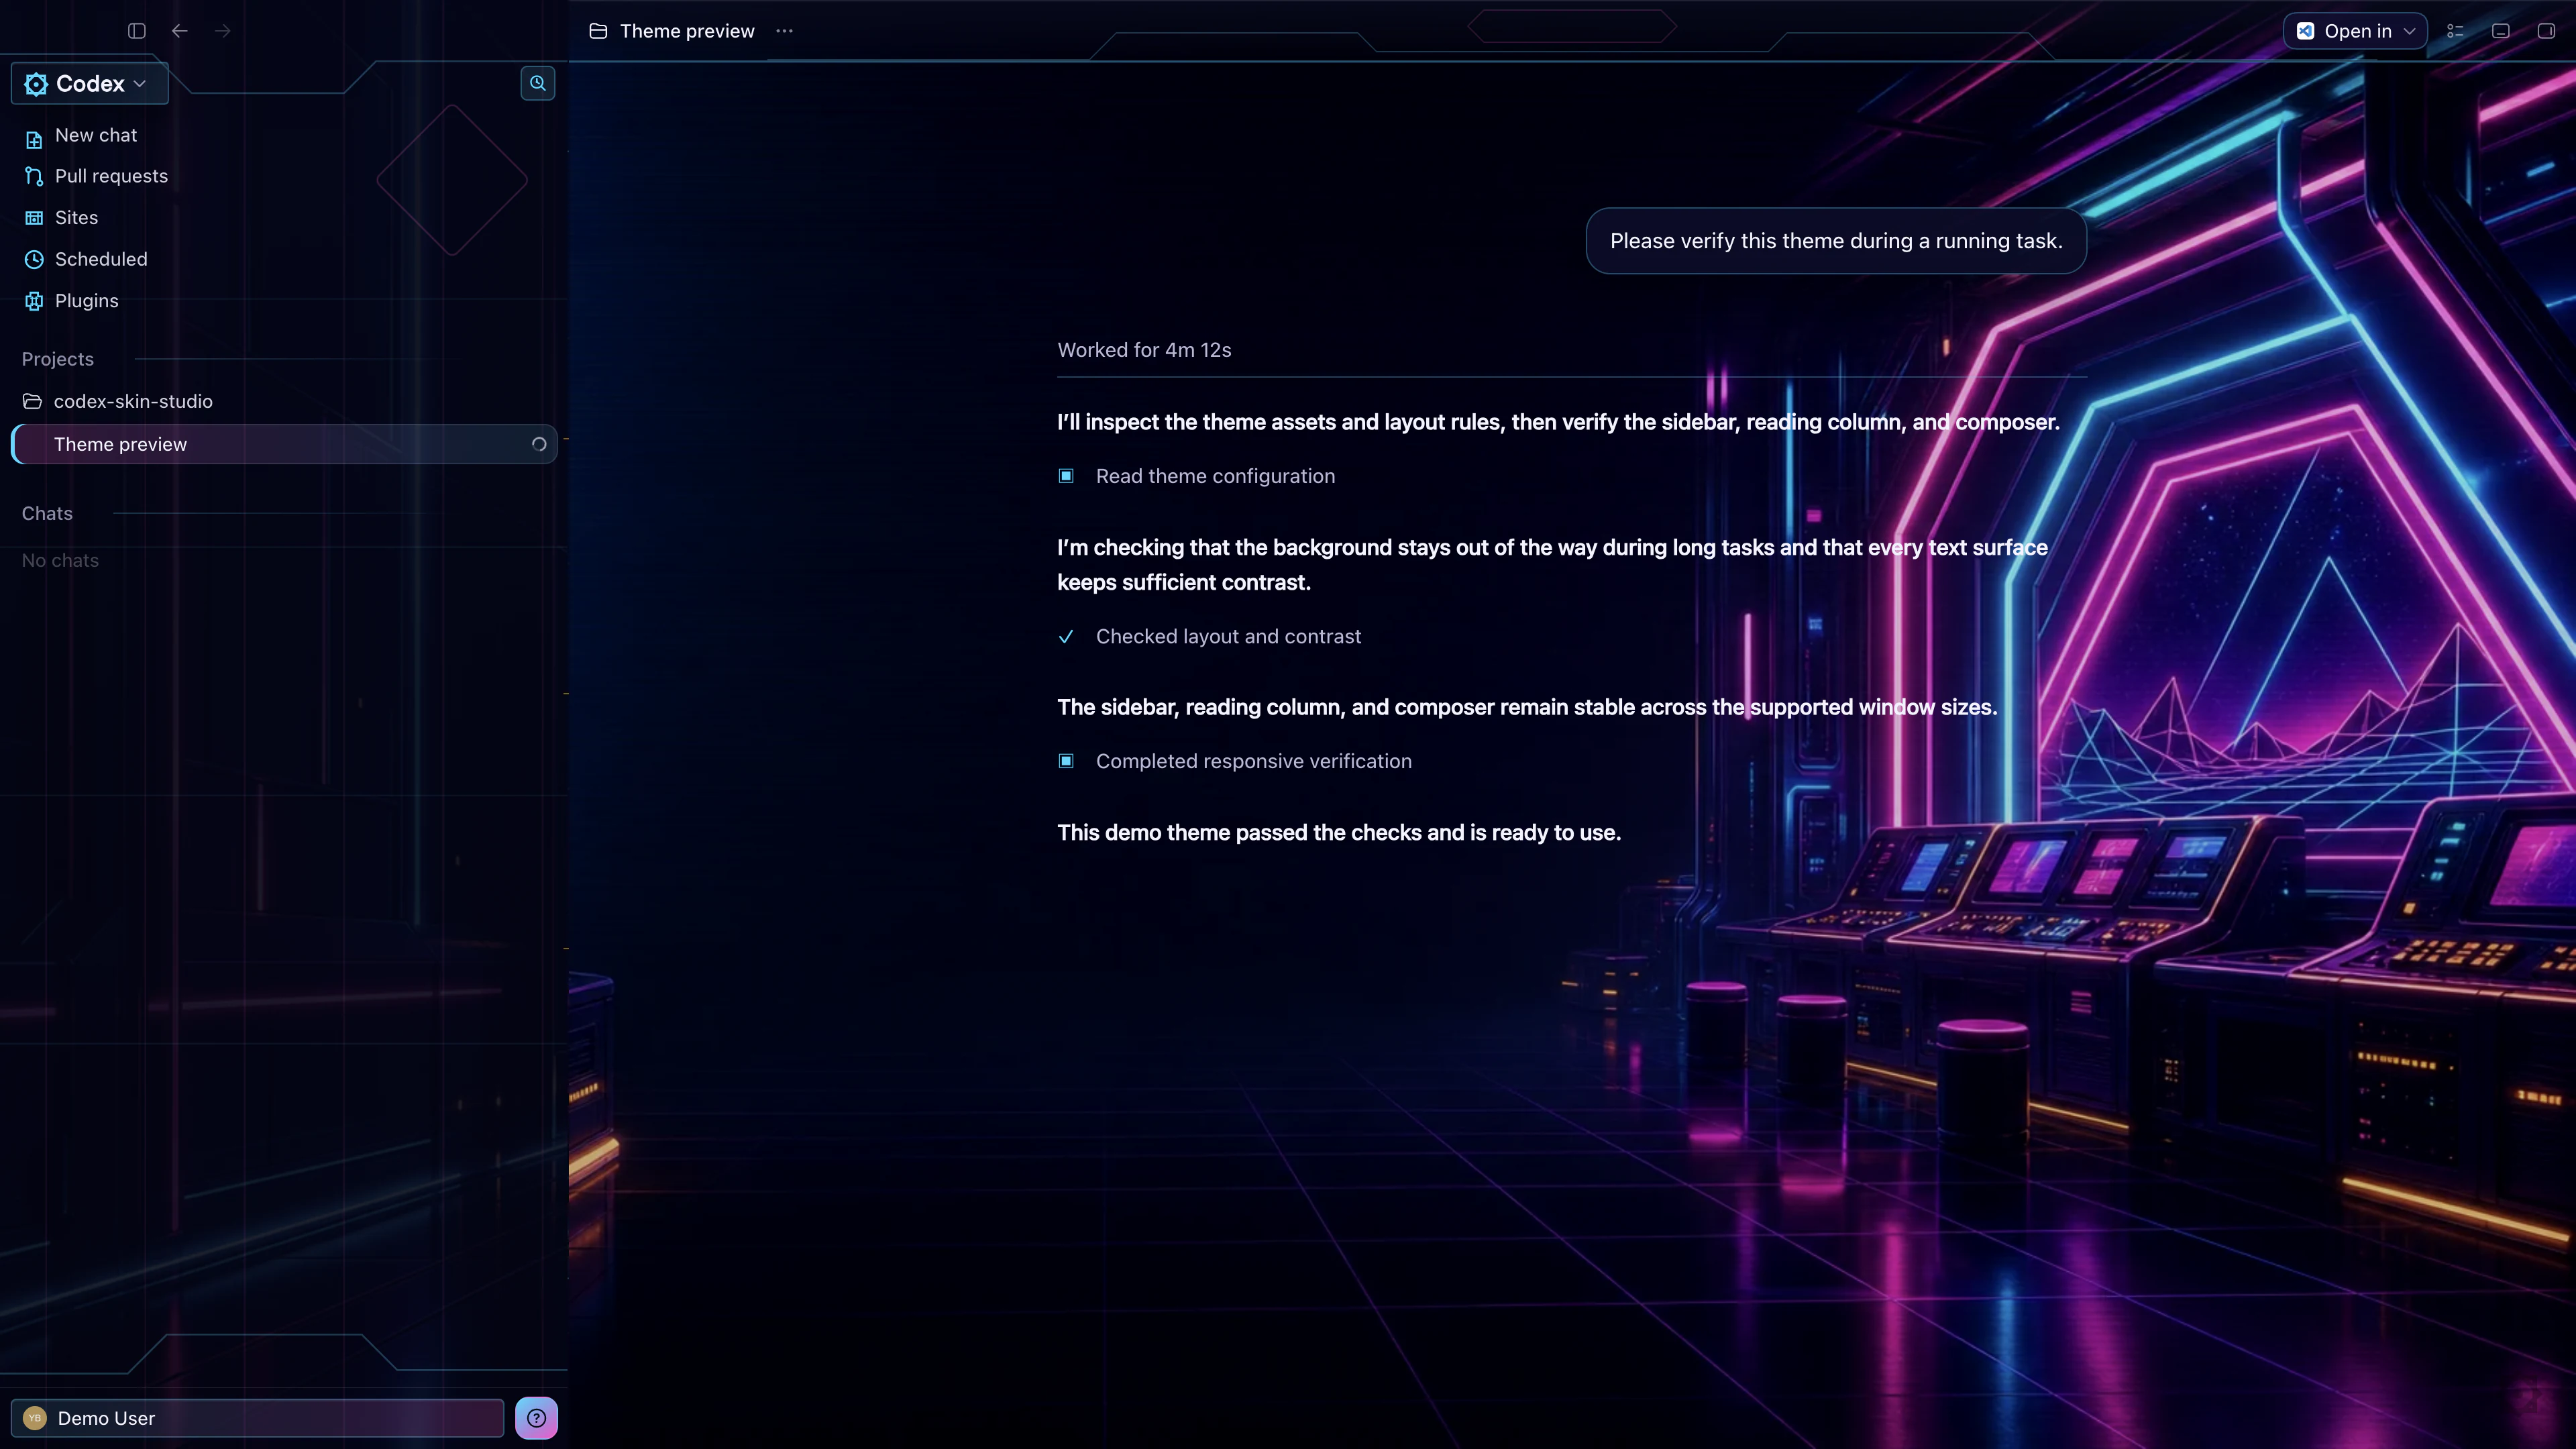
Task: Toggle the right side panel icon
Action: coord(2546,31)
